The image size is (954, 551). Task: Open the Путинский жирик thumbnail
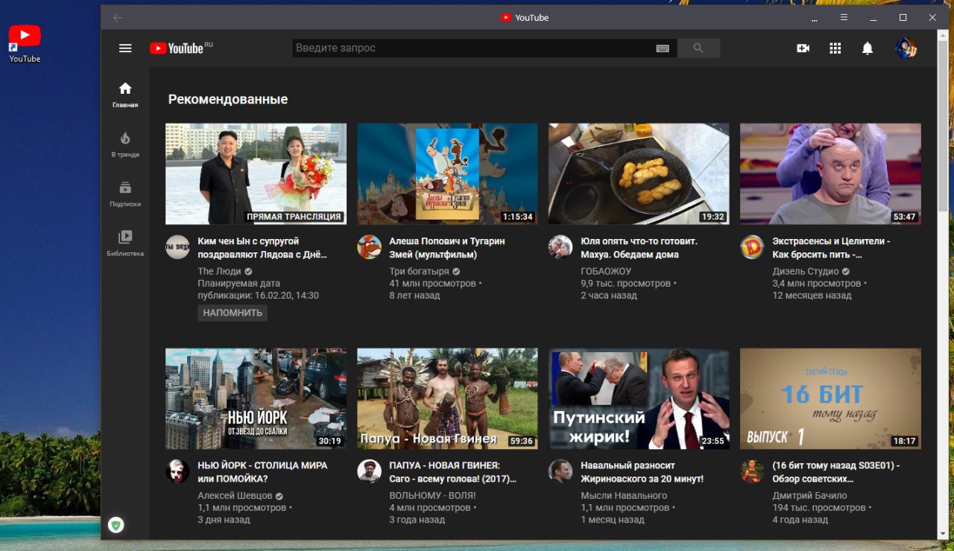click(x=639, y=398)
